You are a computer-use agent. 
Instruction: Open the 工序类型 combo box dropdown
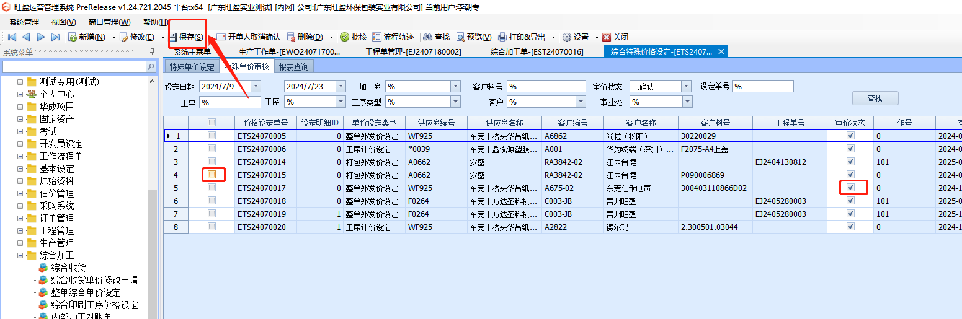coord(456,102)
